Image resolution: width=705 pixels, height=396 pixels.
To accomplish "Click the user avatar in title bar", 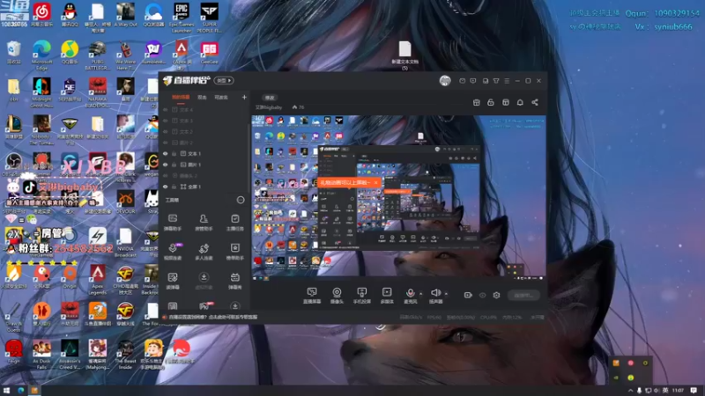I will point(445,81).
